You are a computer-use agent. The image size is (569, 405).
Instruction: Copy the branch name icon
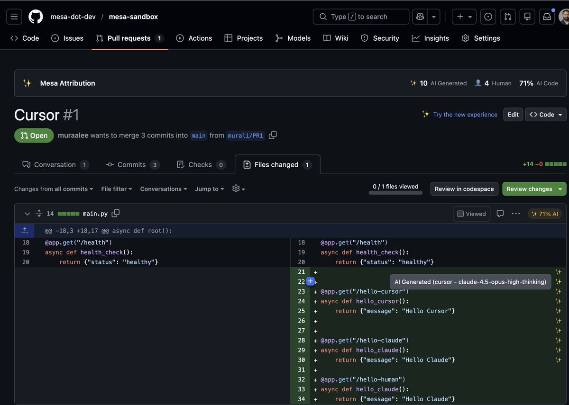click(x=273, y=135)
